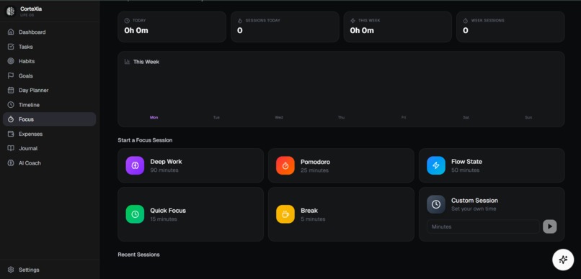
Task: Open the Dashboard page
Action: (x=49, y=32)
